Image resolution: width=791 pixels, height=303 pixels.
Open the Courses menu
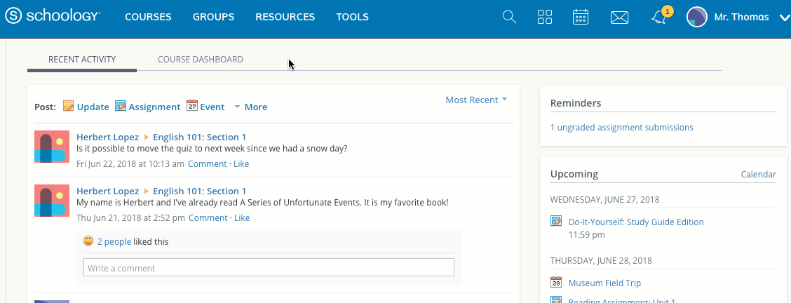point(148,18)
